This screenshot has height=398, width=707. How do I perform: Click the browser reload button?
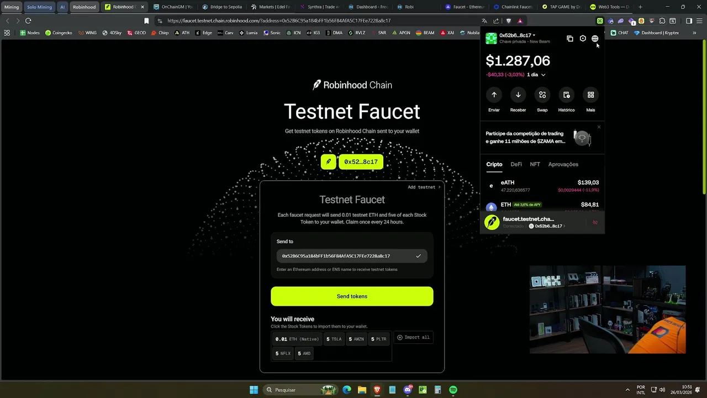(x=28, y=20)
